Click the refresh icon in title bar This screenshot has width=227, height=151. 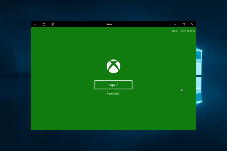click(x=44, y=24)
